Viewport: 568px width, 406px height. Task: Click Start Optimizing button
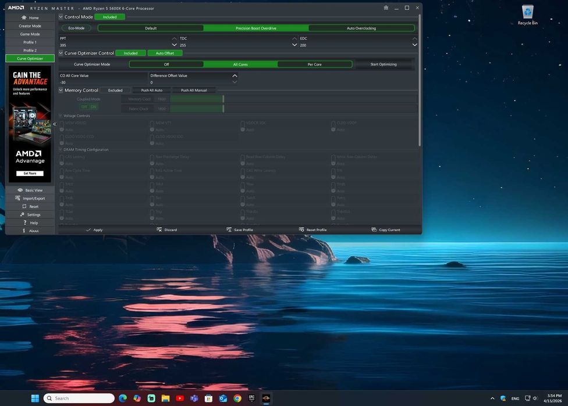(x=384, y=64)
